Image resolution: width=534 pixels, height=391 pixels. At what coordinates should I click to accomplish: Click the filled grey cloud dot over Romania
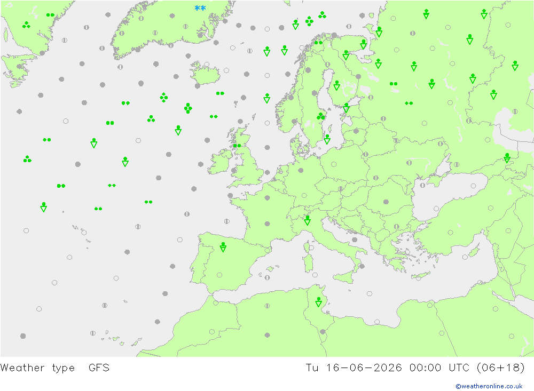coord(386,202)
